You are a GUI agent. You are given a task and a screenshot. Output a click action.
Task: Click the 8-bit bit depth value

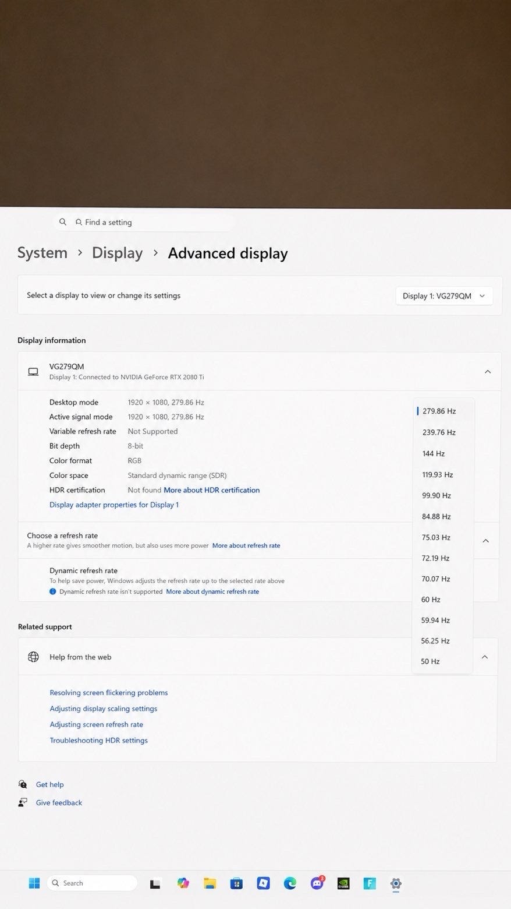[x=136, y=446]
